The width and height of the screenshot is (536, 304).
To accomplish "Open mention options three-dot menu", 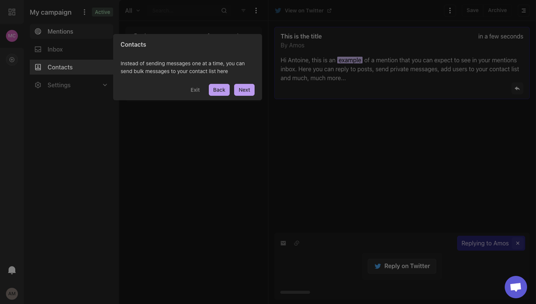I will coord(450,11).
